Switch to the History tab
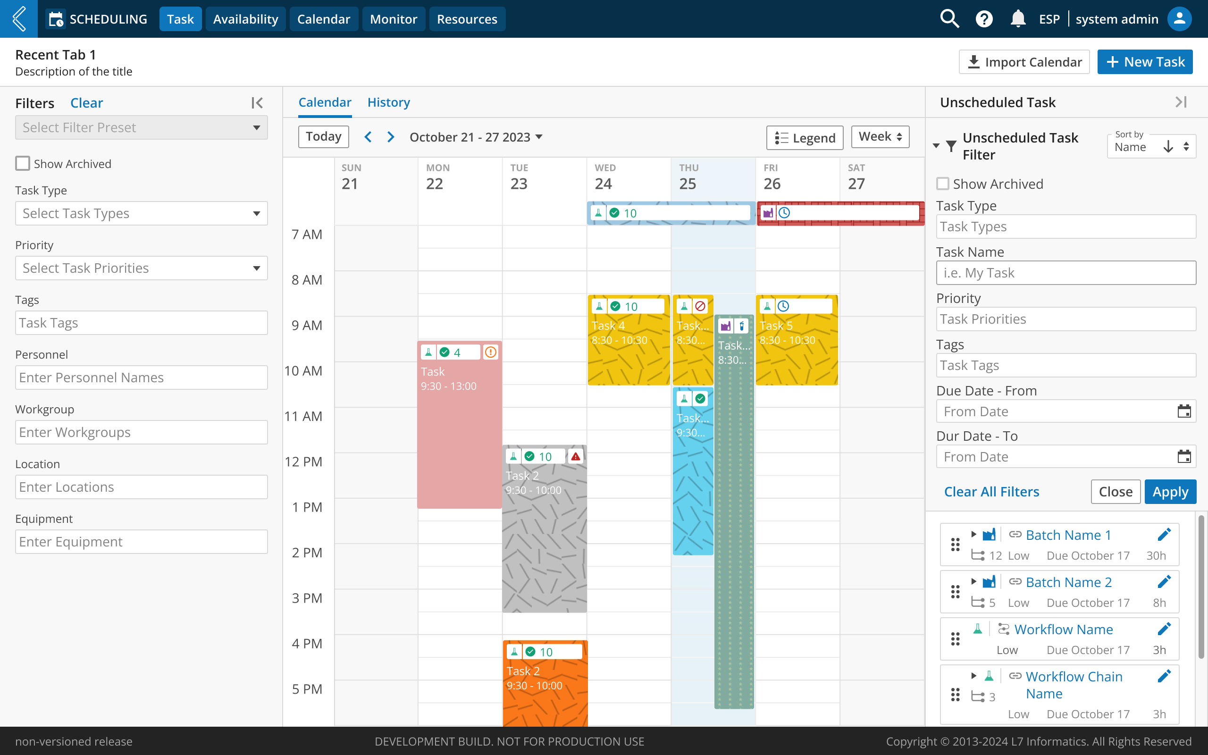 pyautogui.click(x=388, y=102)
